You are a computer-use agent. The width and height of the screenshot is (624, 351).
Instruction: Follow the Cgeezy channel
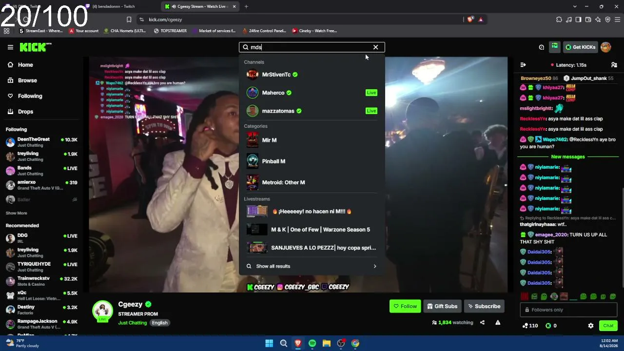click(x=405, y=306)
